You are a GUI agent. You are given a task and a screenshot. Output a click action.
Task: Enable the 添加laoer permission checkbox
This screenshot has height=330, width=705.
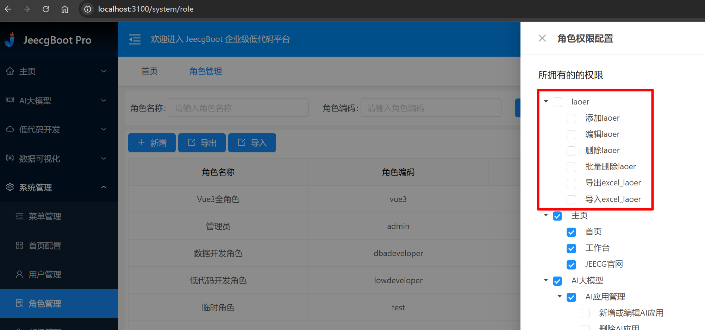[571, 118]
